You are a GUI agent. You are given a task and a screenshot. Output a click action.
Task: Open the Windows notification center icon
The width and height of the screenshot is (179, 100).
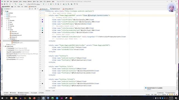tap(176, 98)
